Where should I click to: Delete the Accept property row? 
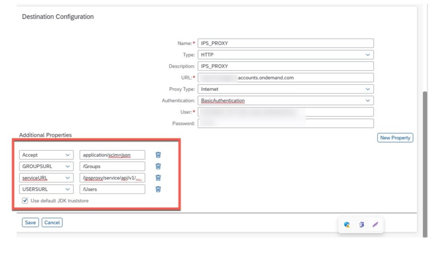(x=158, y=155)
